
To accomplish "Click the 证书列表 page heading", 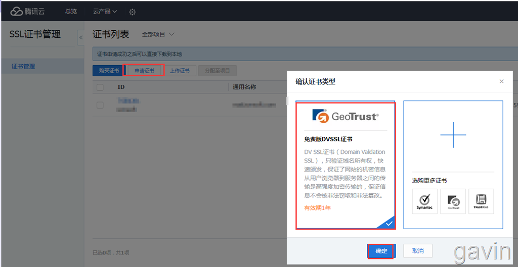I will (x=111, y=34).
